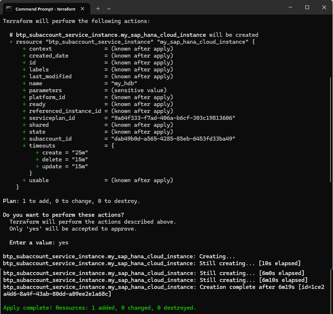
Task: Click the Command Prompt tab icon
Action: click(9, 9)
